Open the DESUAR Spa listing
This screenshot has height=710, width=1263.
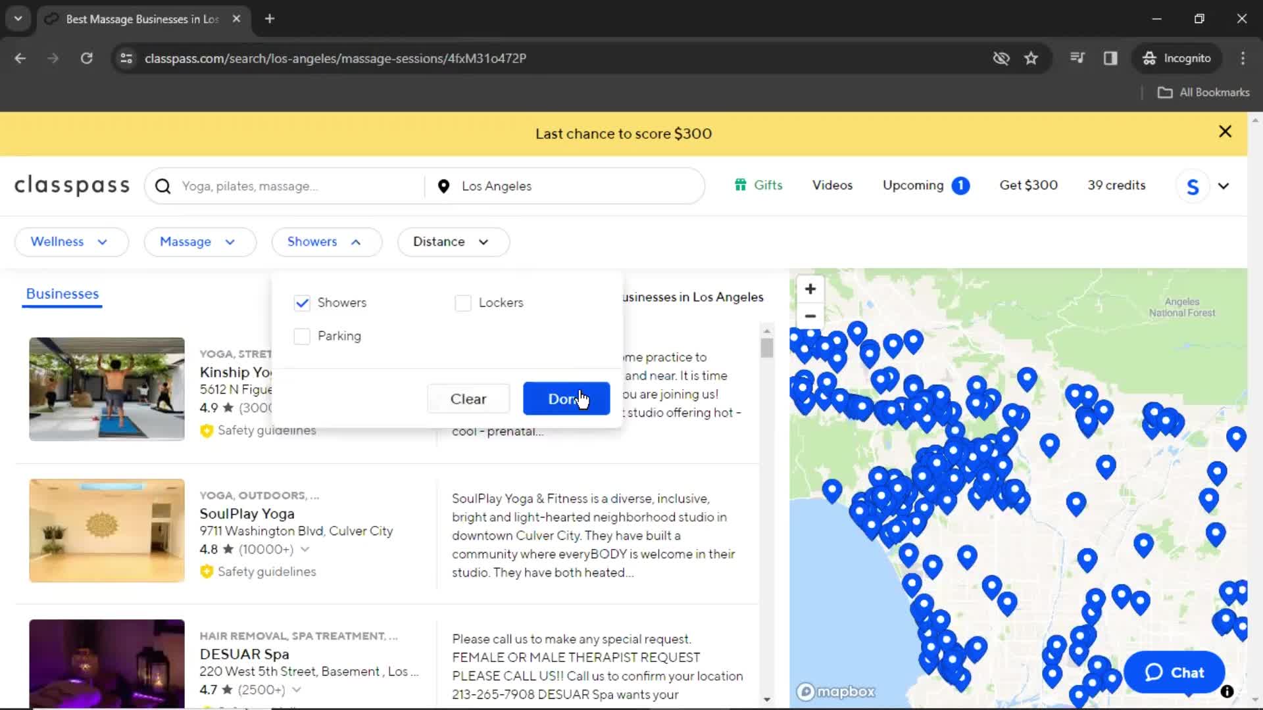244,655
